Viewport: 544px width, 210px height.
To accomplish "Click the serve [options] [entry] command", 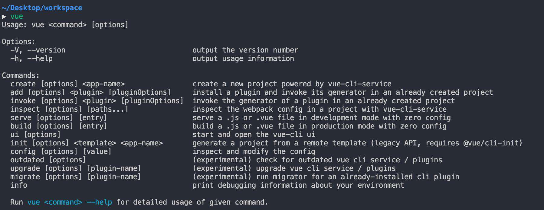I will [59, 118].
